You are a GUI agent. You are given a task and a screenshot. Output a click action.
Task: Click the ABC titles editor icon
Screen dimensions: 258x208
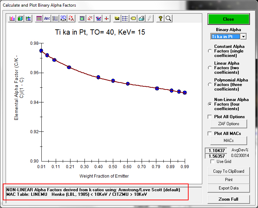pos(47,19)
